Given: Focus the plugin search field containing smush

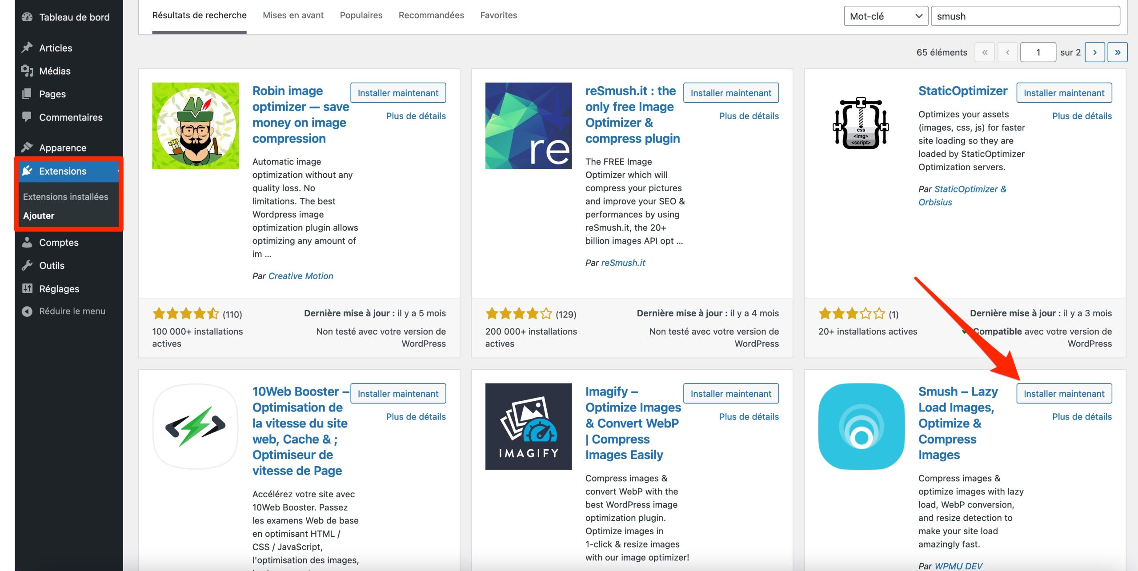Looking at the screenshot, I should coord(1026,16).
